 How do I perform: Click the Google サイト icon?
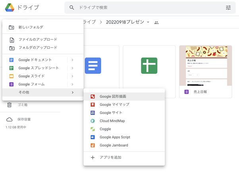(x=93, y=113)
